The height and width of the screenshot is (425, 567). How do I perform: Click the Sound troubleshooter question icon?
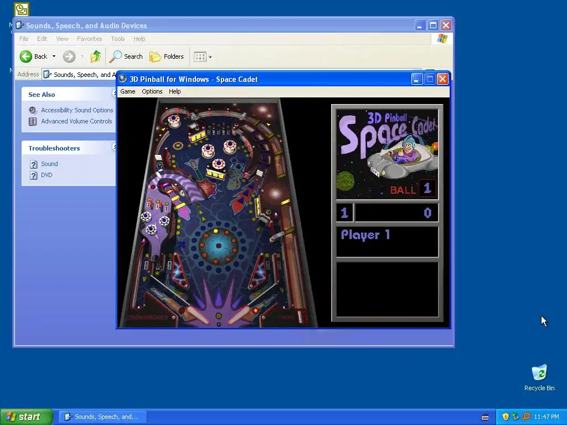(34, 164)
